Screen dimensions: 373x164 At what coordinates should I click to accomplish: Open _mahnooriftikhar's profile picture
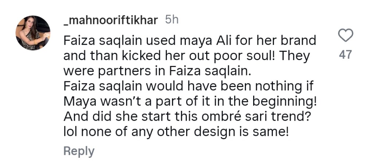pos(33,33)
